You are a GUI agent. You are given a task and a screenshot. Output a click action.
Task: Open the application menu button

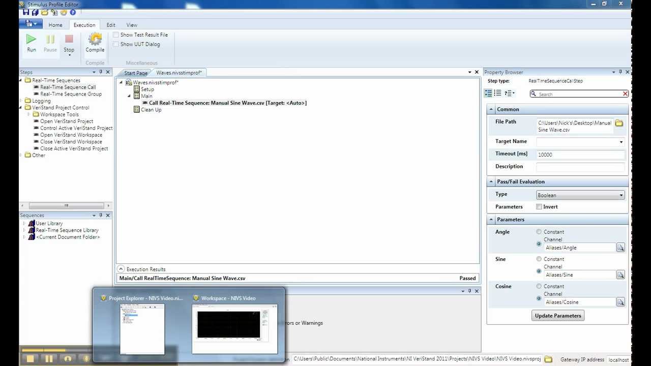pos(32,24)
